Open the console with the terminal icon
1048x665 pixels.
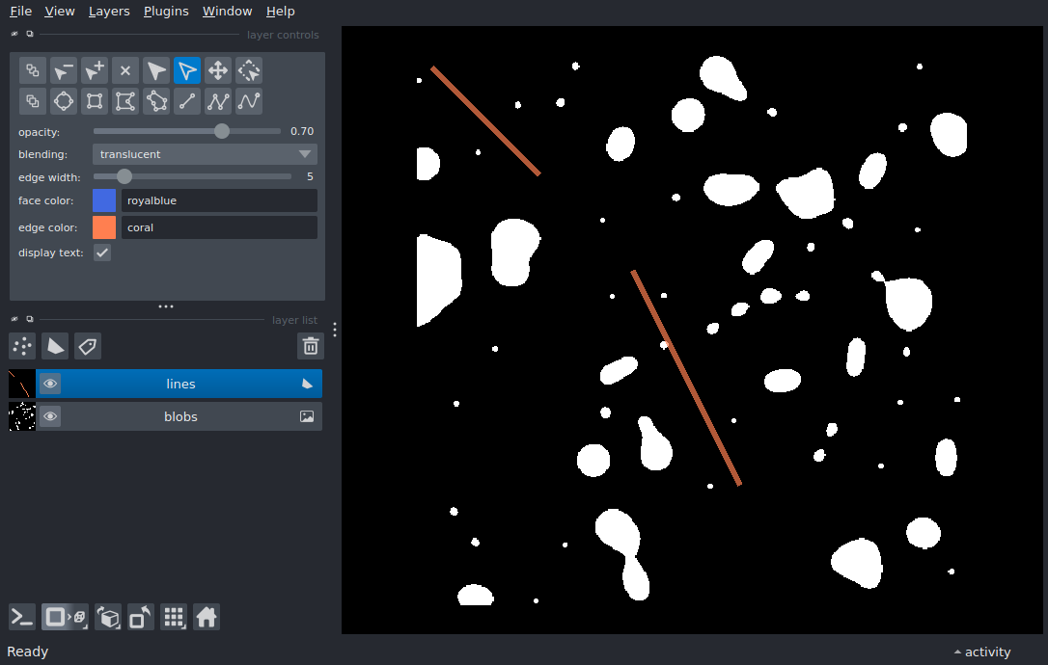coord(22,617)
